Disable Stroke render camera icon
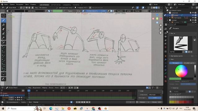The height and width of the screenshot is (111, 198). tap(196, 15)
